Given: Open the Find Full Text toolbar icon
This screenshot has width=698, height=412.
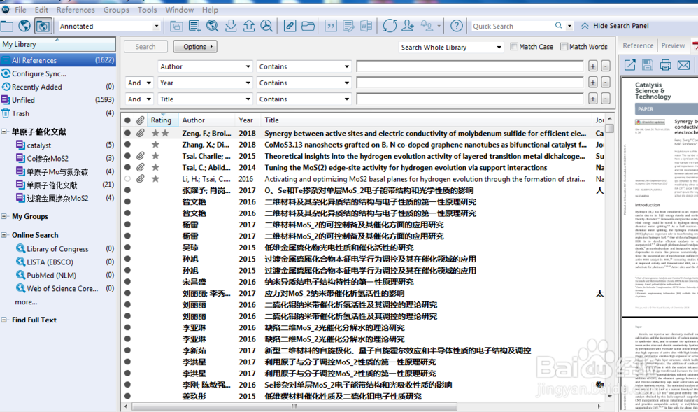Looking at the screenshot, I should click(x=266, y=26).
